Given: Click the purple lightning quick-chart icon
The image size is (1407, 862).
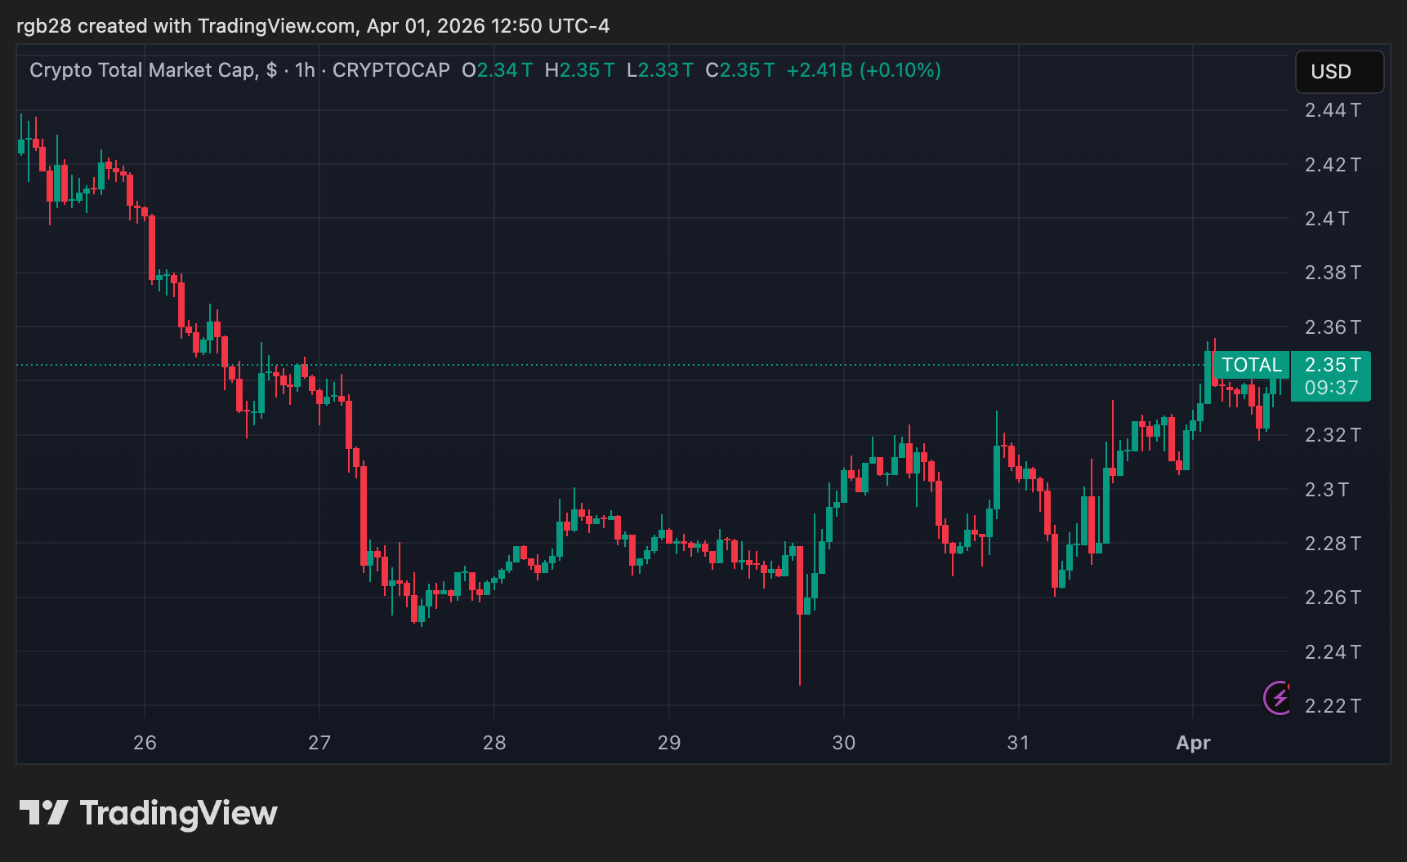Looking at the screenshot, I should pyautogui.click(x=1275, y=698).
